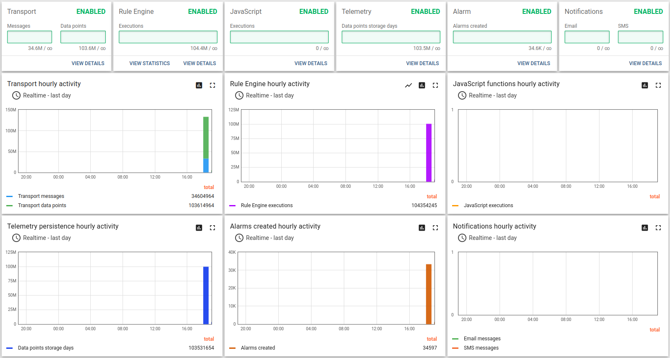Expand Notifications hourly activity to fullscreen
This screenshot has height=358, width=670.
point(658,228)
